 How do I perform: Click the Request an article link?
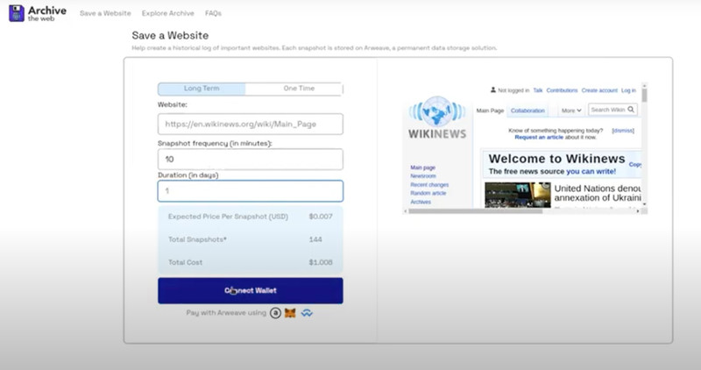click(x=539, y=138)
